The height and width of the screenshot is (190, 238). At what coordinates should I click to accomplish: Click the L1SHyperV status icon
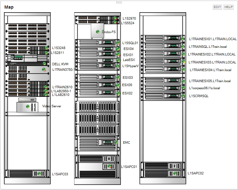click(x=117, y=66)
